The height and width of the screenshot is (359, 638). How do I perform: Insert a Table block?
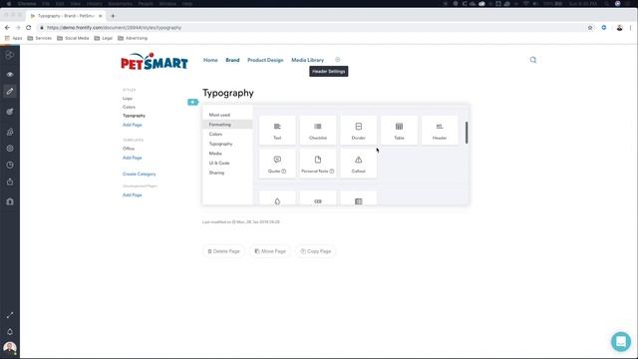[x=399, y=131]
